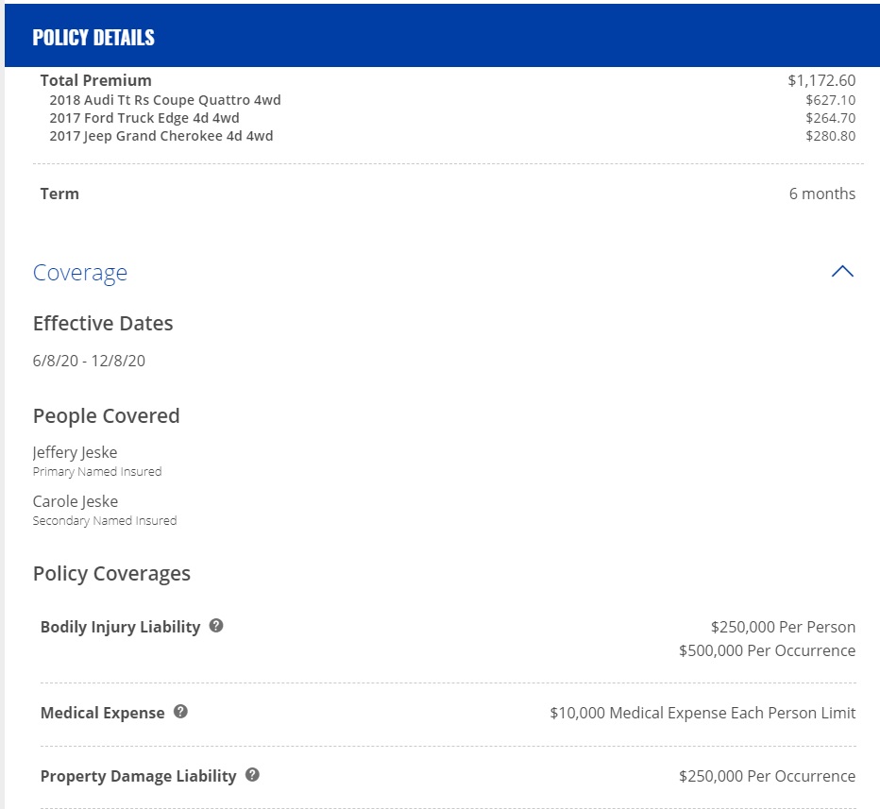Click the People Covered heading
The width and height of the screenshot is (880, 809).
[106, 416]
